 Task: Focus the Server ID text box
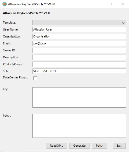pyautogui.click(x=79, y=50)
